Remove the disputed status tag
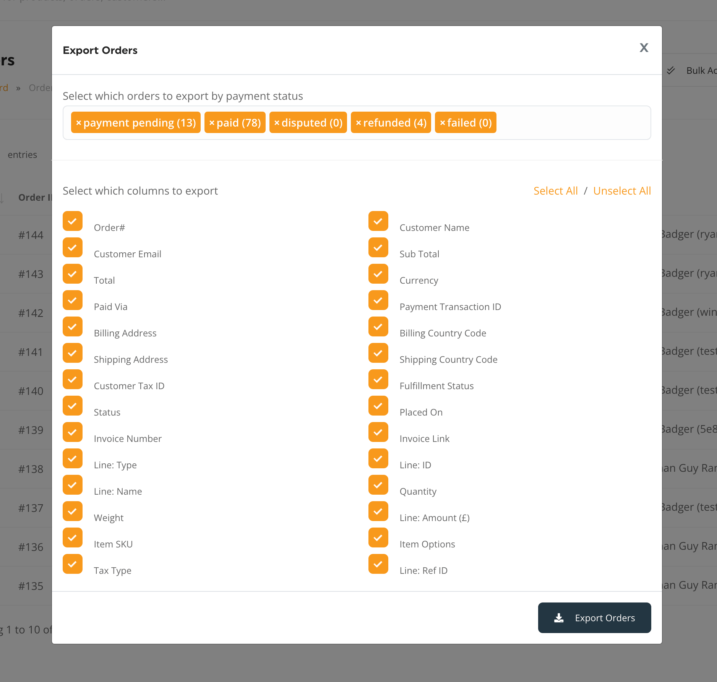Viewport: 717px width, 682px height. pos(277,123)
